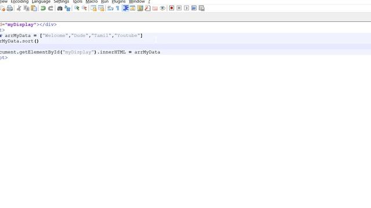Toggle the highlighted Indent Guide icon
Viewport: 371px width, 208px height.
coord(125,8)
